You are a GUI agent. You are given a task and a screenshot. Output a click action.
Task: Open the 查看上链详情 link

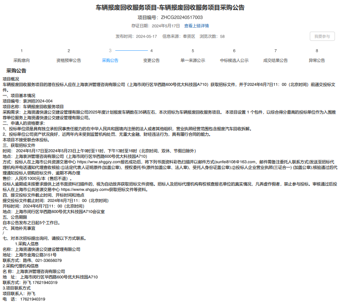click(196, 26)
